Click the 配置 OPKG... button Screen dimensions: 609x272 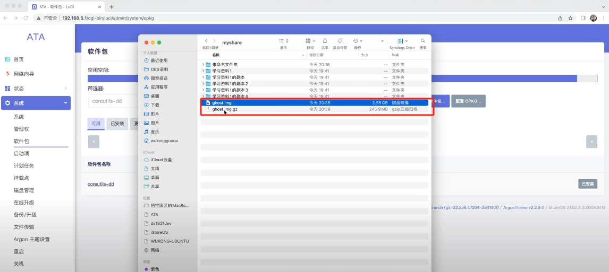coord(468,101)
